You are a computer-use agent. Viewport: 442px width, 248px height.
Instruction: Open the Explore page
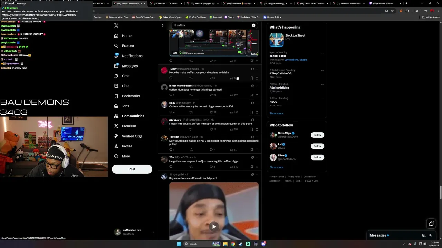(x=124, y=46)
